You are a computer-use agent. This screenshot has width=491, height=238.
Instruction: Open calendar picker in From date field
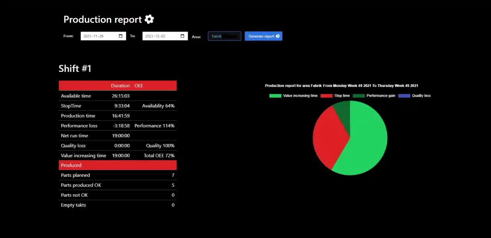(x=121, y=36)
